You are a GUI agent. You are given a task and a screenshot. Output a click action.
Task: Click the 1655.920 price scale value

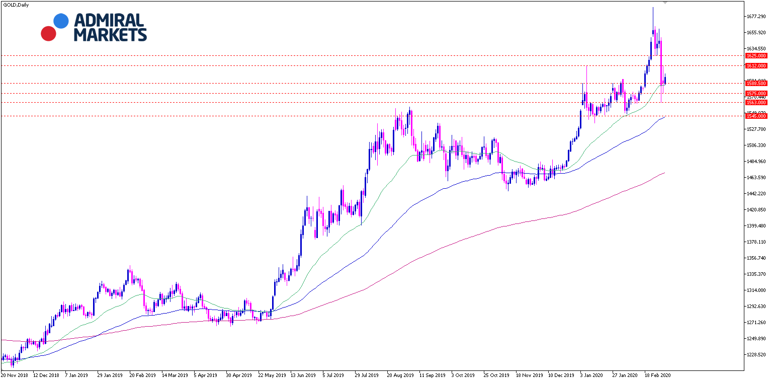pyautogui.click(x=756, y=33)
